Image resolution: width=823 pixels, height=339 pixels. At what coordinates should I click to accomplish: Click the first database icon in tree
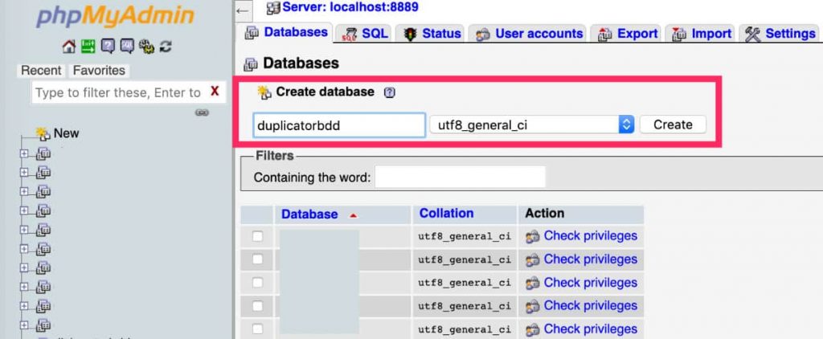43,153
